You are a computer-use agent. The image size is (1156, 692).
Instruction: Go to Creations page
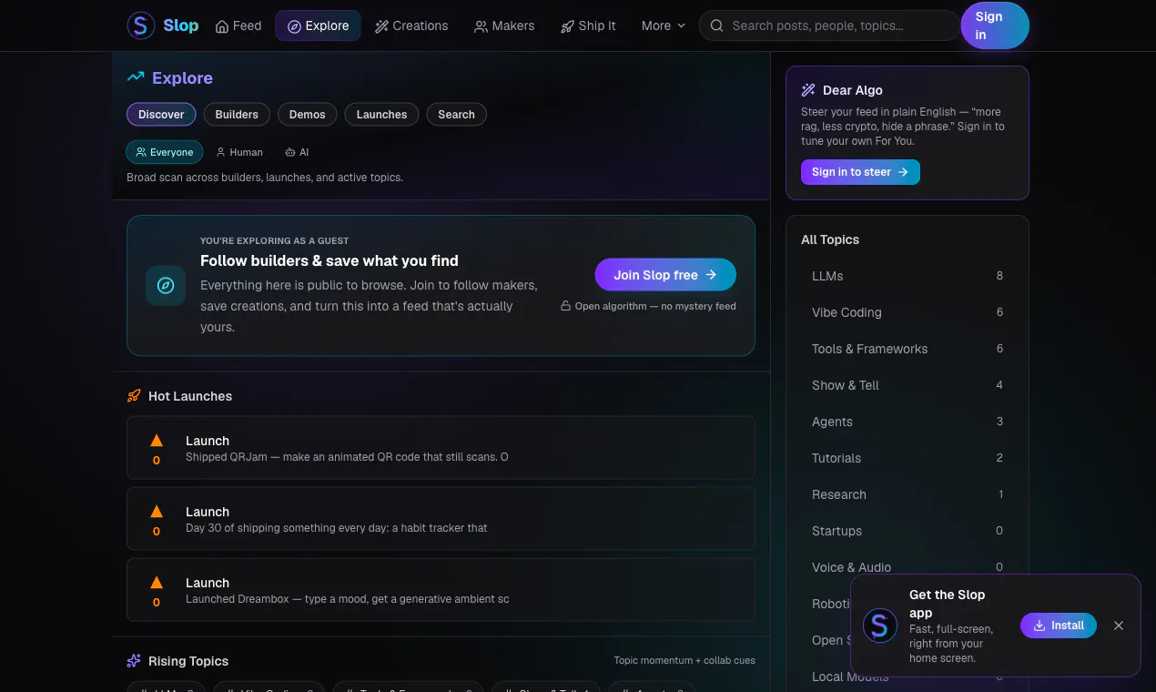(411, 25)
